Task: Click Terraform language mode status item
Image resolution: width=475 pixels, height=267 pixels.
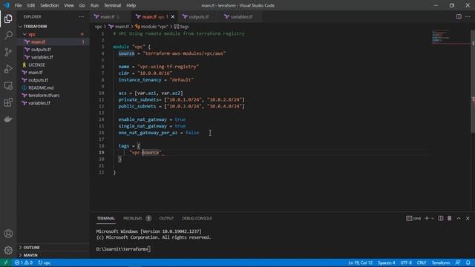Action: point(440,263)
